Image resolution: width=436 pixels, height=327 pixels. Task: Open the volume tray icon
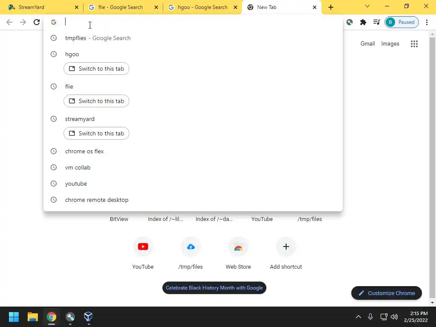[x=394, y=317]
